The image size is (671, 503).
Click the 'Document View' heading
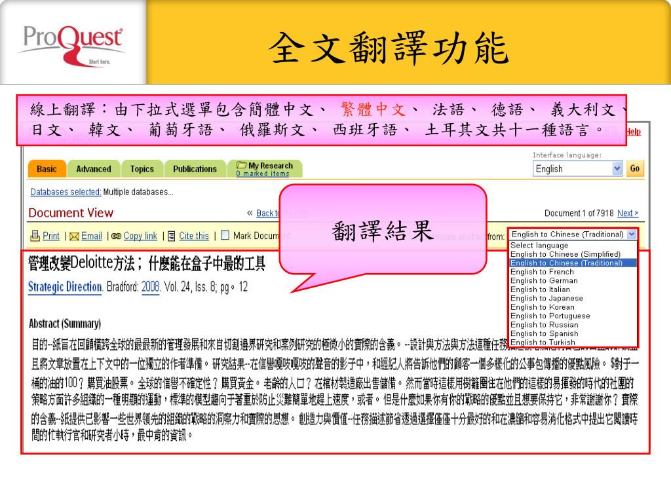(x=71, y=213)
